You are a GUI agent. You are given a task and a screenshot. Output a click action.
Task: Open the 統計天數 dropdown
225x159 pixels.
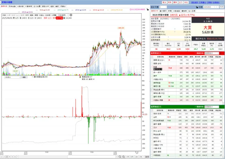coord(166,7)
